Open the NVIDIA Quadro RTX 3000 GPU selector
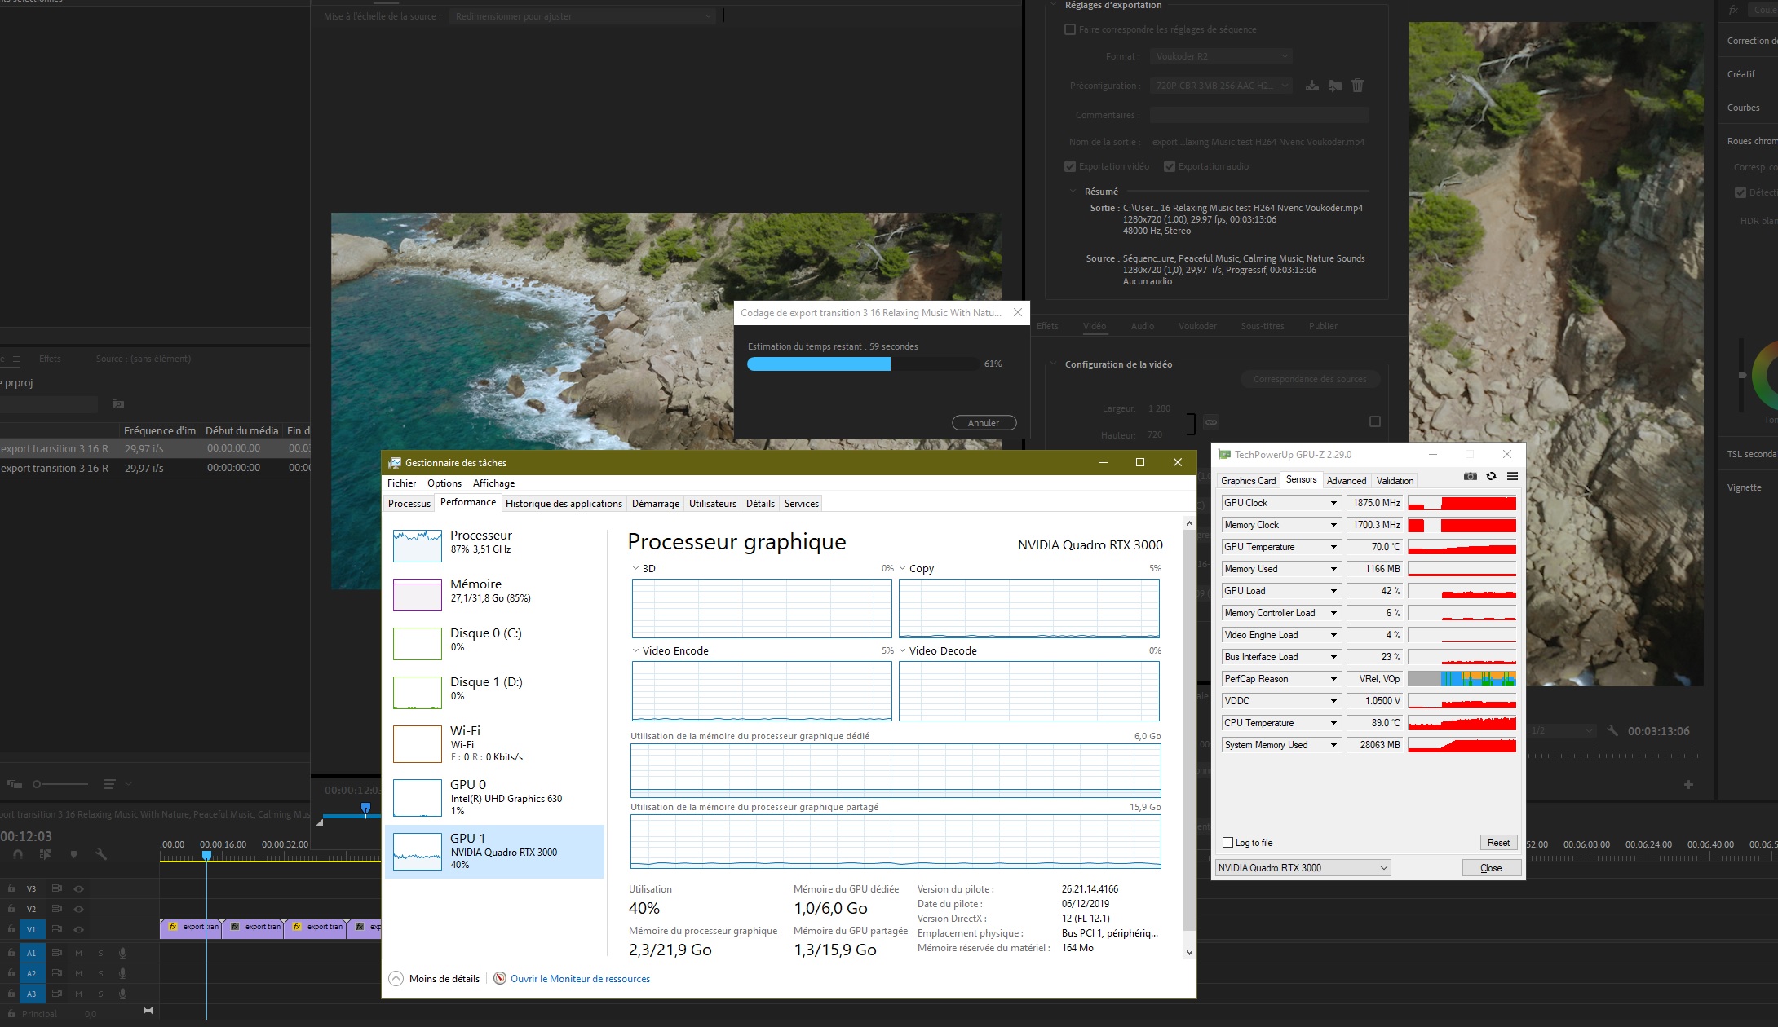This screenshot has height=1027, width=1778. pyautogui.click(x=1303, y=868)
